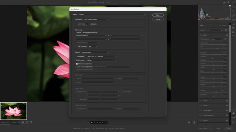Screen dimensions: 236x132
Task: Open the Presets panel icon
Action: pyautogui.click(x=233, y=32)
